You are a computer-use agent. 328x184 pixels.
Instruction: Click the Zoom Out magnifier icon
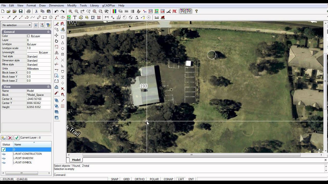(x=77, y=11)
